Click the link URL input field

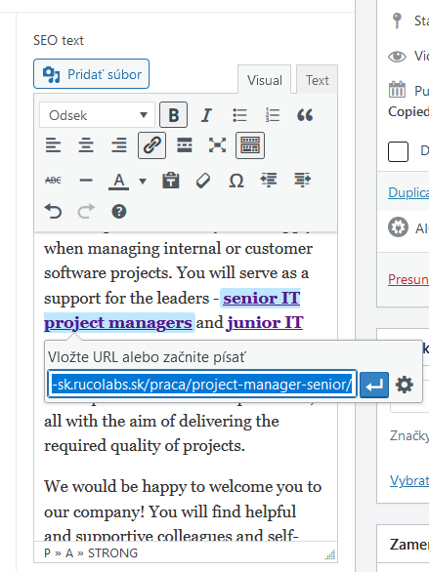coord(202,385)
